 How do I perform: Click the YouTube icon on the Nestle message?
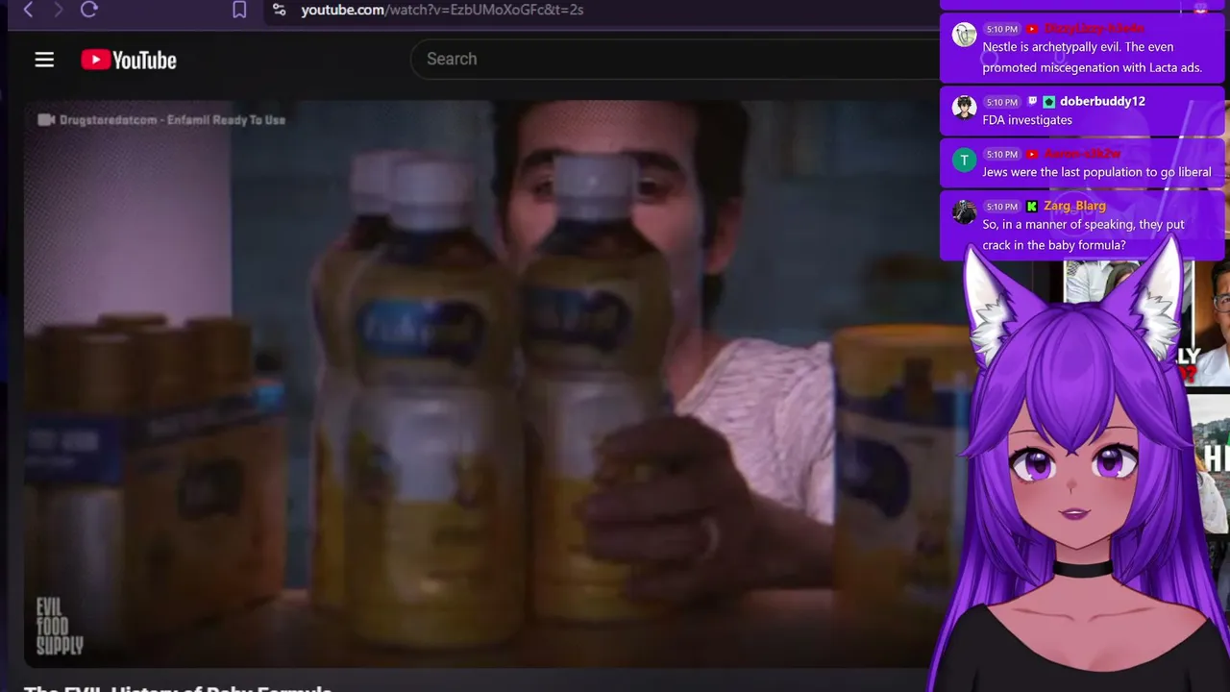(1032, 29)
